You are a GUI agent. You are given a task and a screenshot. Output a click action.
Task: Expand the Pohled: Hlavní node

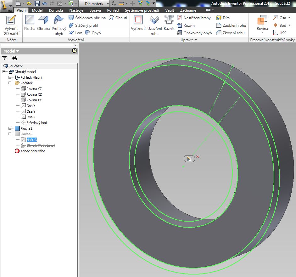click(x=10, y=77)
